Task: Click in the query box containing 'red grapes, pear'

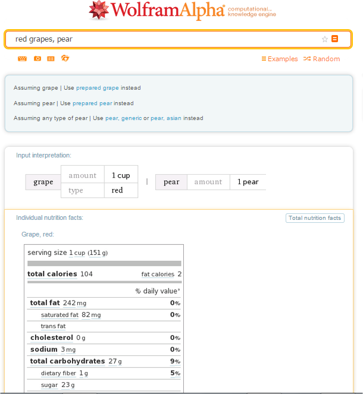Action: tap(161, 39)
